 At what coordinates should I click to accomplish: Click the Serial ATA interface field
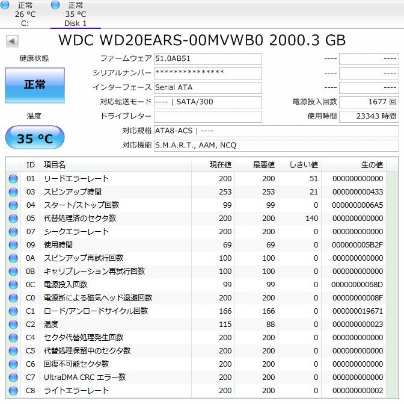[x=208, y=88]
